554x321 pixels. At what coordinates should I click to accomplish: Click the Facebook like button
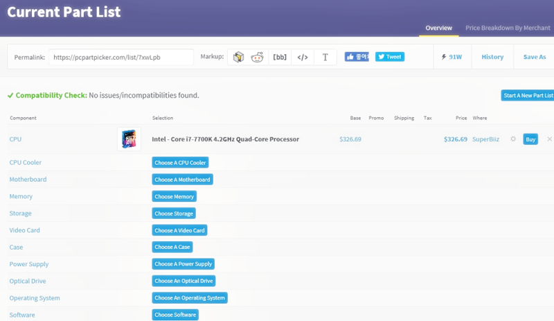click(357, 57)
